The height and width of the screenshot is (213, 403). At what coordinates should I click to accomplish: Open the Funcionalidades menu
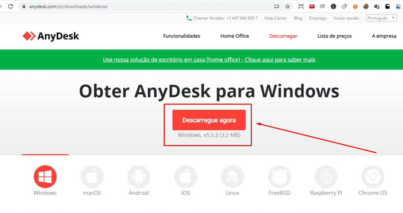[x=182, y=36]
